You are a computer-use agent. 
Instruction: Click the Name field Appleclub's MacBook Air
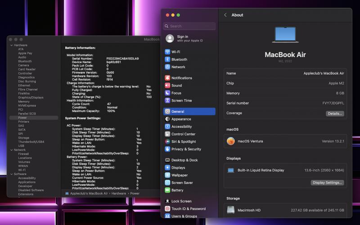(324, 73)
